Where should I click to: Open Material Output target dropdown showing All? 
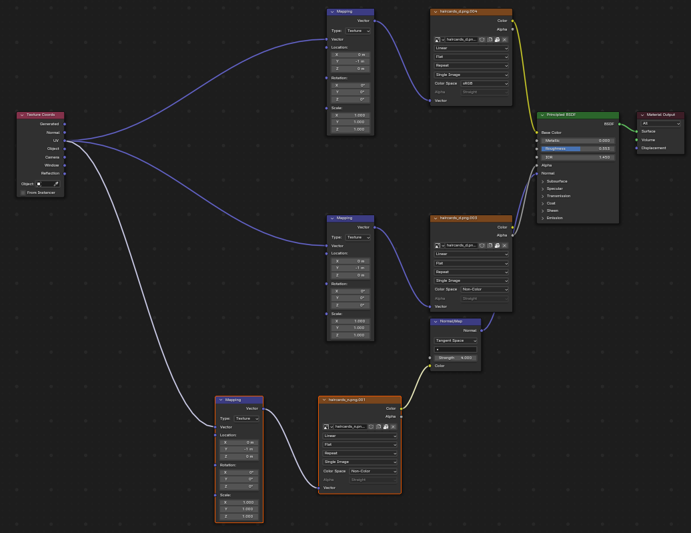click(x=660, y=123)
